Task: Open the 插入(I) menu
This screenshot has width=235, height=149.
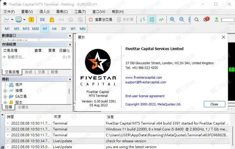Action: (45, 12)
